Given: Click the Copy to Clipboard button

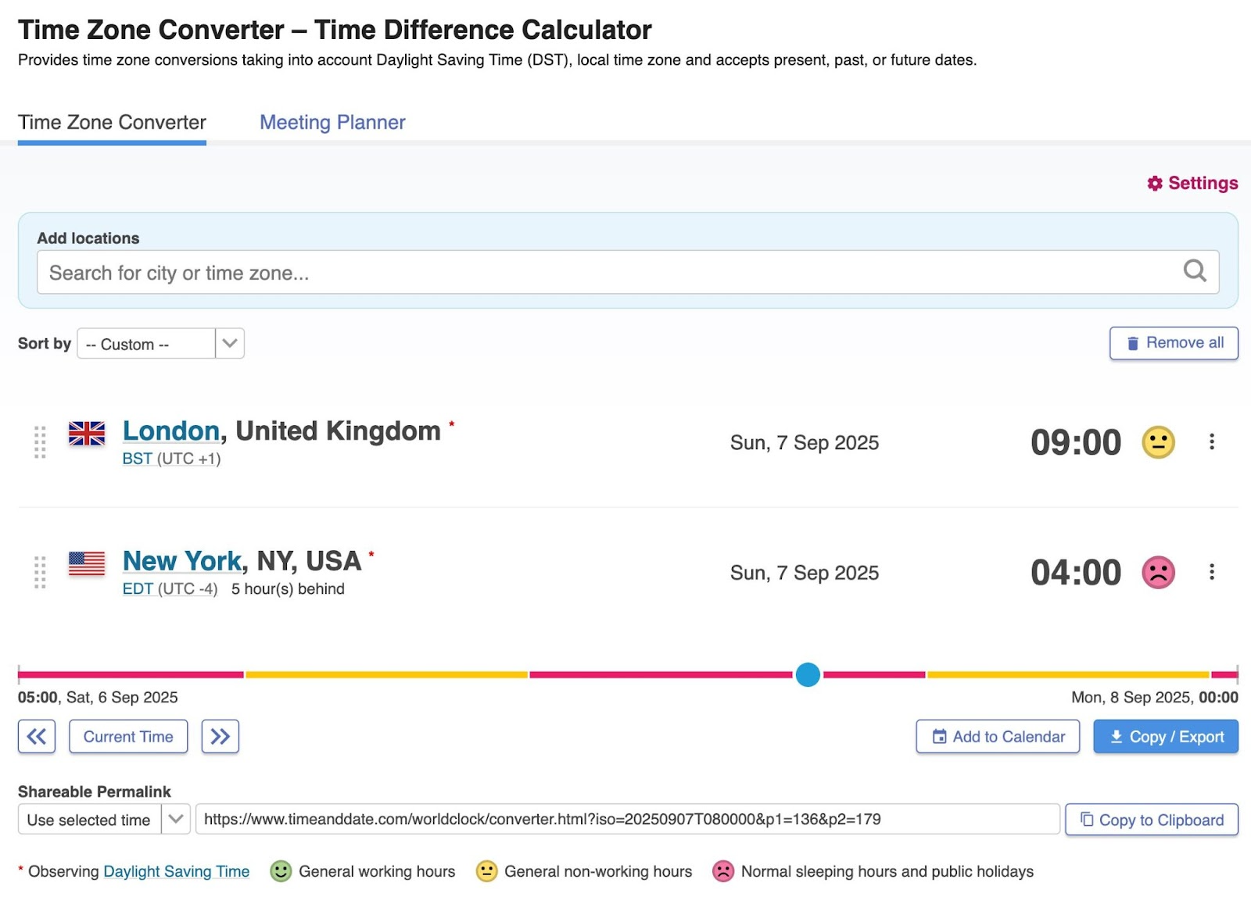Looking at the screenshot, I should click(x=1151, y=820).
